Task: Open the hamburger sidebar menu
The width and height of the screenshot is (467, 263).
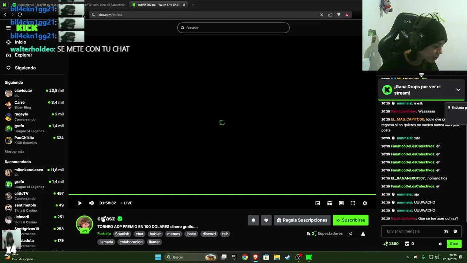Action: point(8,28)
